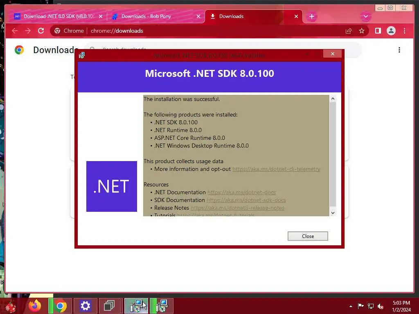
Task: Open the .NET Documentation link
Action: click(x=241, y=192)
